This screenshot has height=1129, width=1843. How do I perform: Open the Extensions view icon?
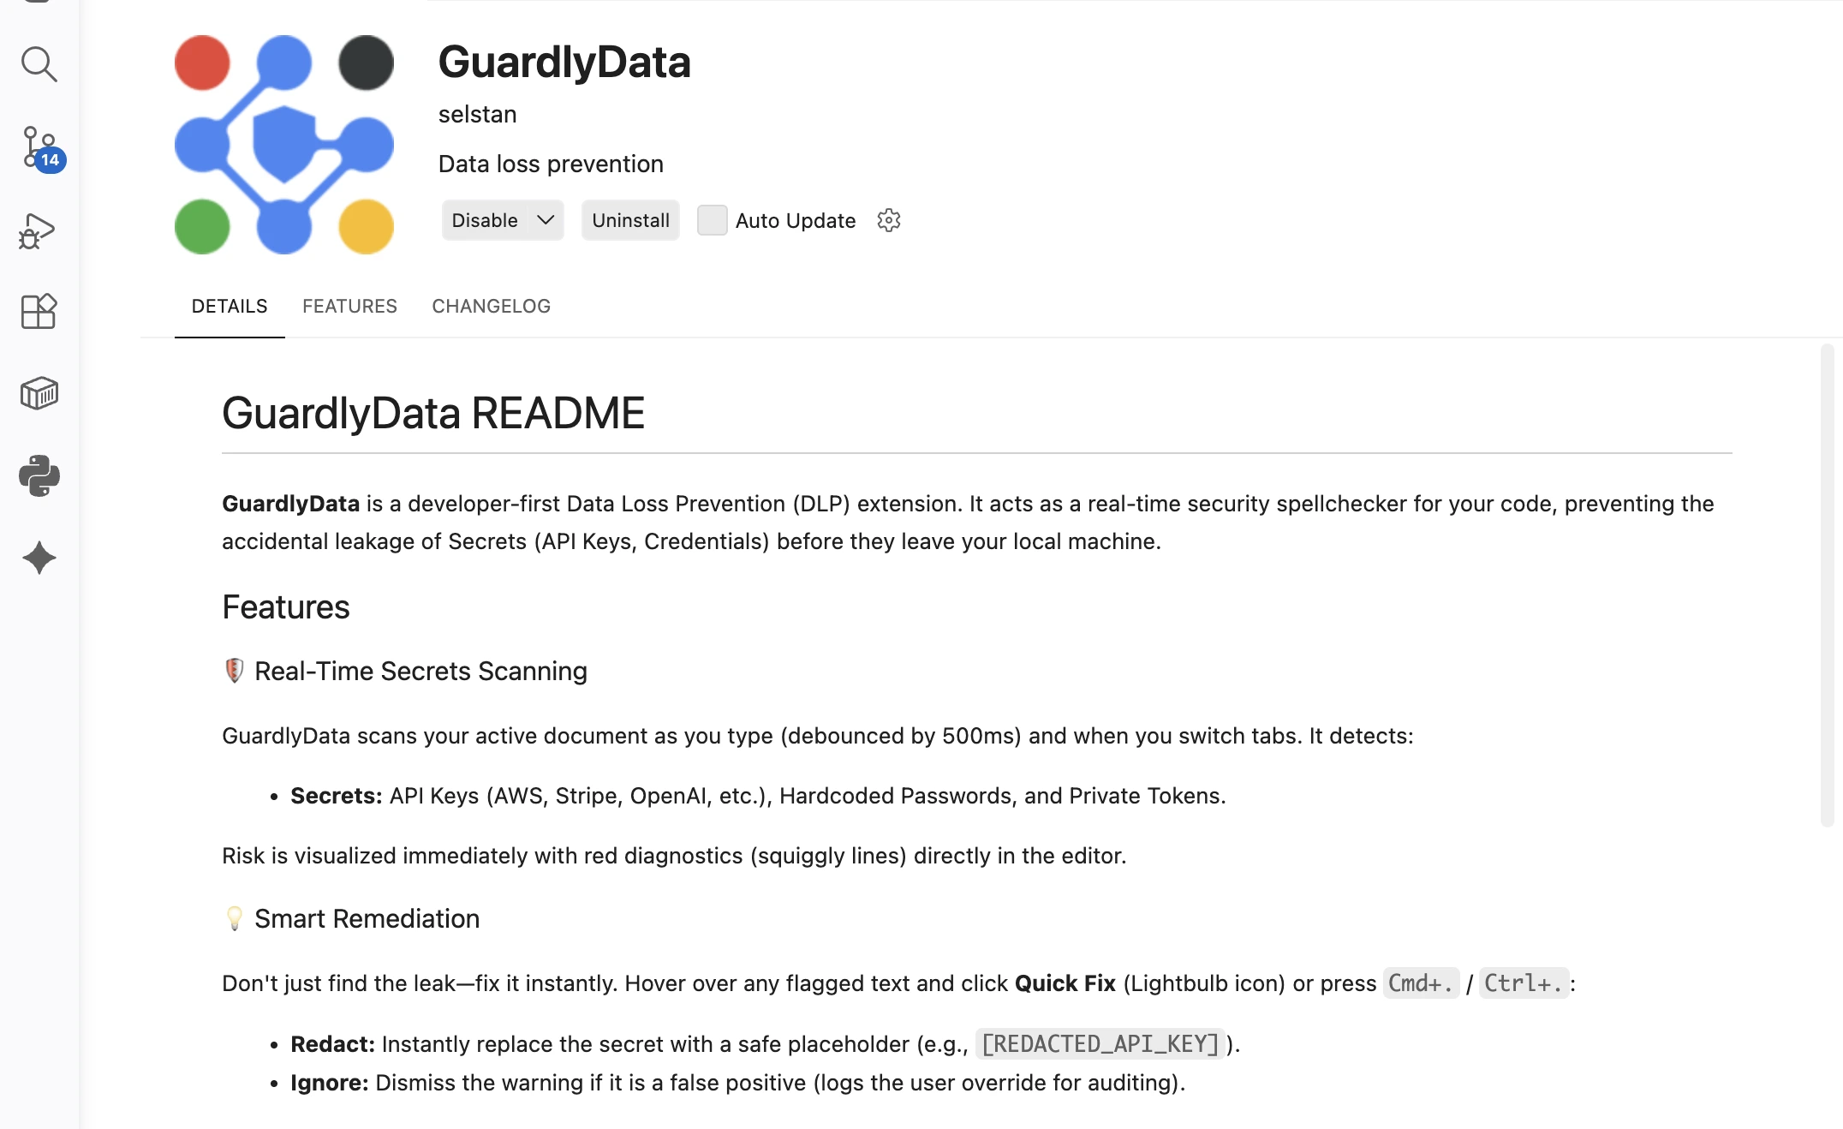39,312
